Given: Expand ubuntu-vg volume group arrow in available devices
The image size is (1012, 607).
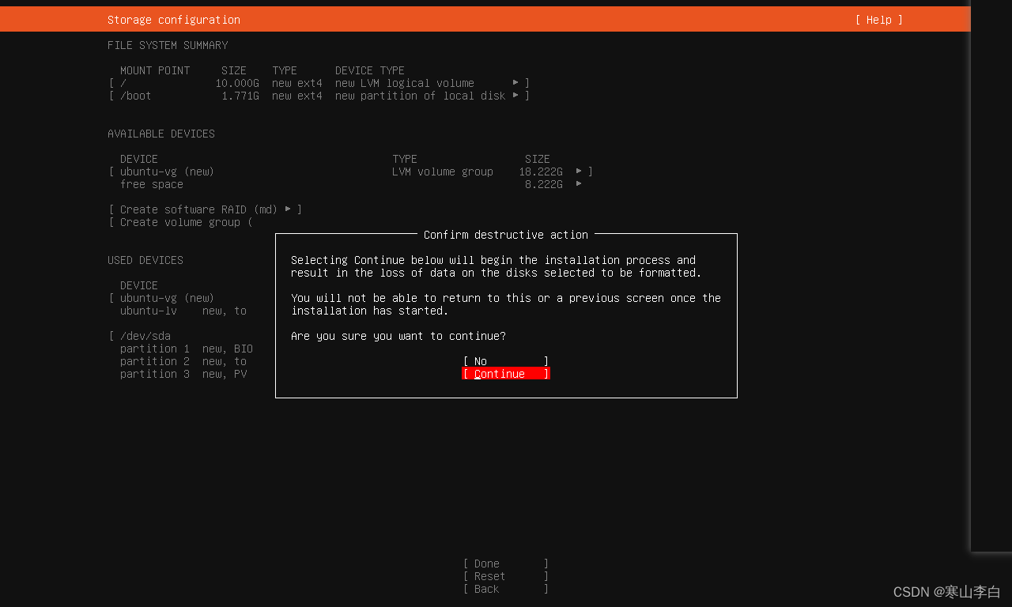Looking at the screenshot, I should 579,172.
